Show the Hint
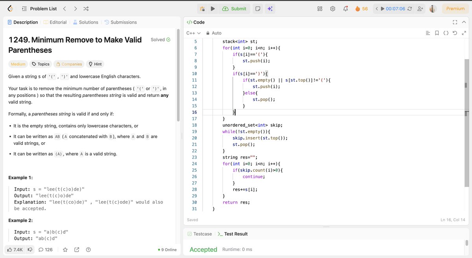Screen dimensions: 472x258 [x=95, y=64]
